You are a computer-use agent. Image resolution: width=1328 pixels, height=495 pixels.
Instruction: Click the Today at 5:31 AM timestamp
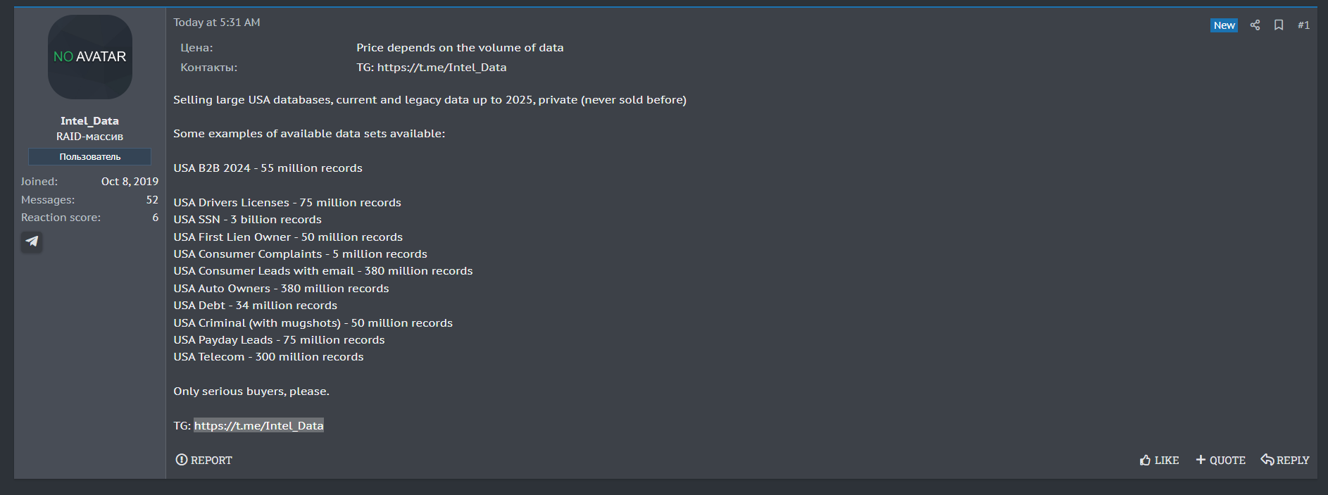tap(217, 23)
